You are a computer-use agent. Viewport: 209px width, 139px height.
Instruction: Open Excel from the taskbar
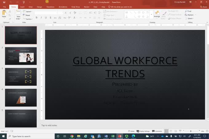click(x=113, y=136)
